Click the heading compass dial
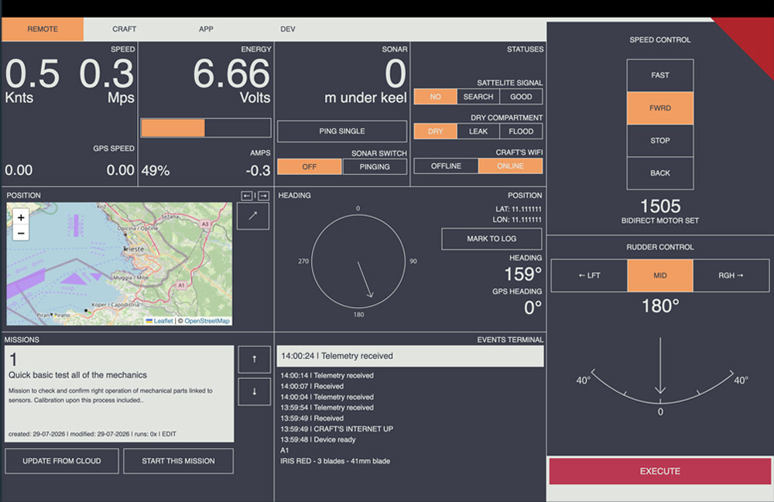This screenshot has width=774, height=502. [358, 261]
